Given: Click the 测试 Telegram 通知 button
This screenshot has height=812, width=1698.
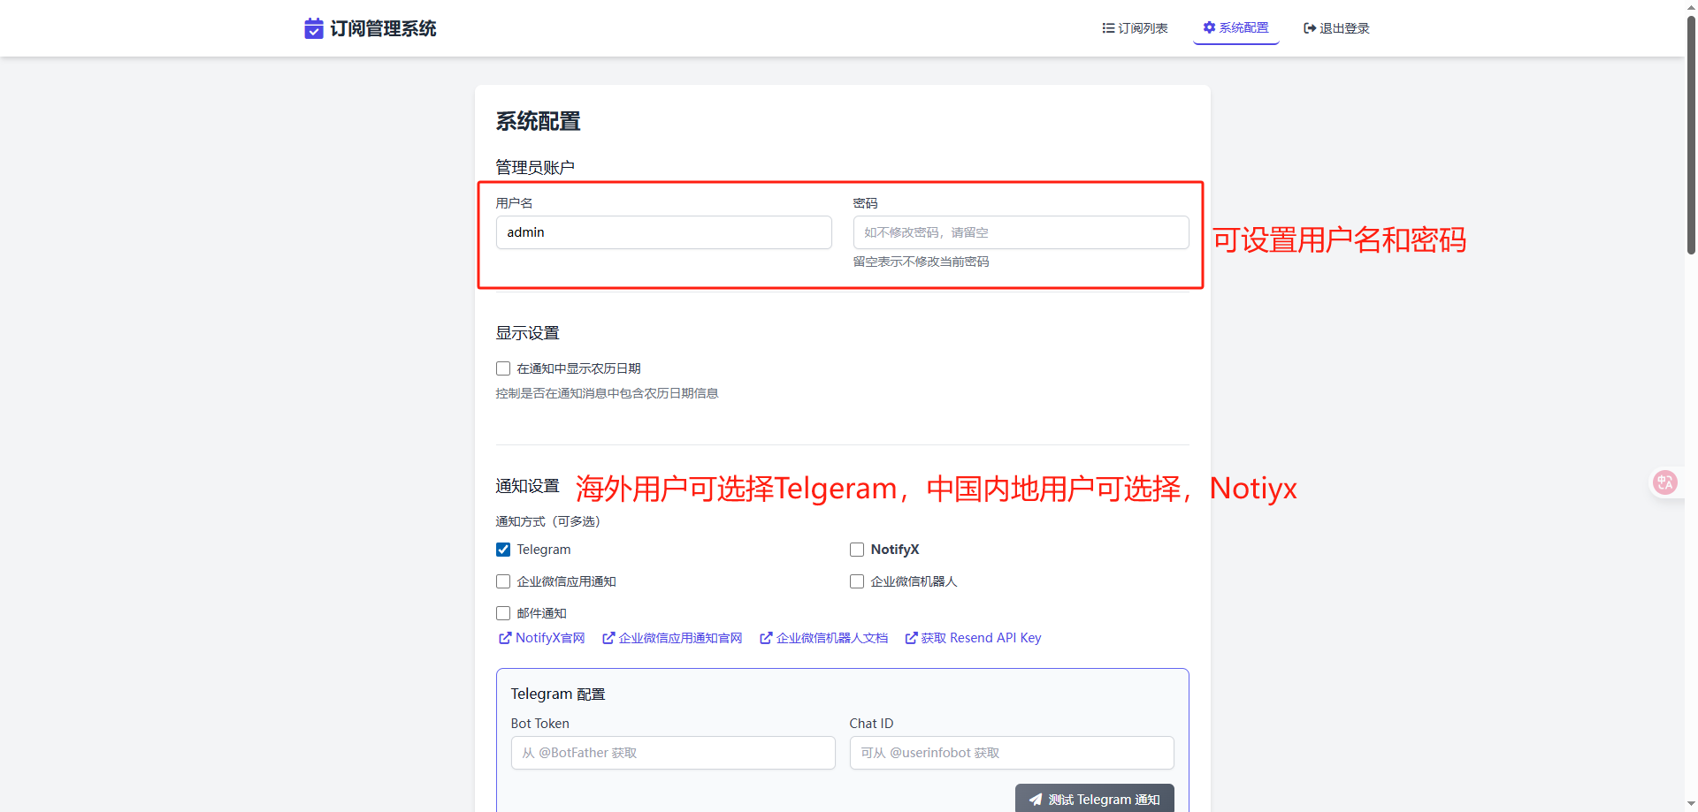Looking at the screenshot, I should click(1095, 799).
